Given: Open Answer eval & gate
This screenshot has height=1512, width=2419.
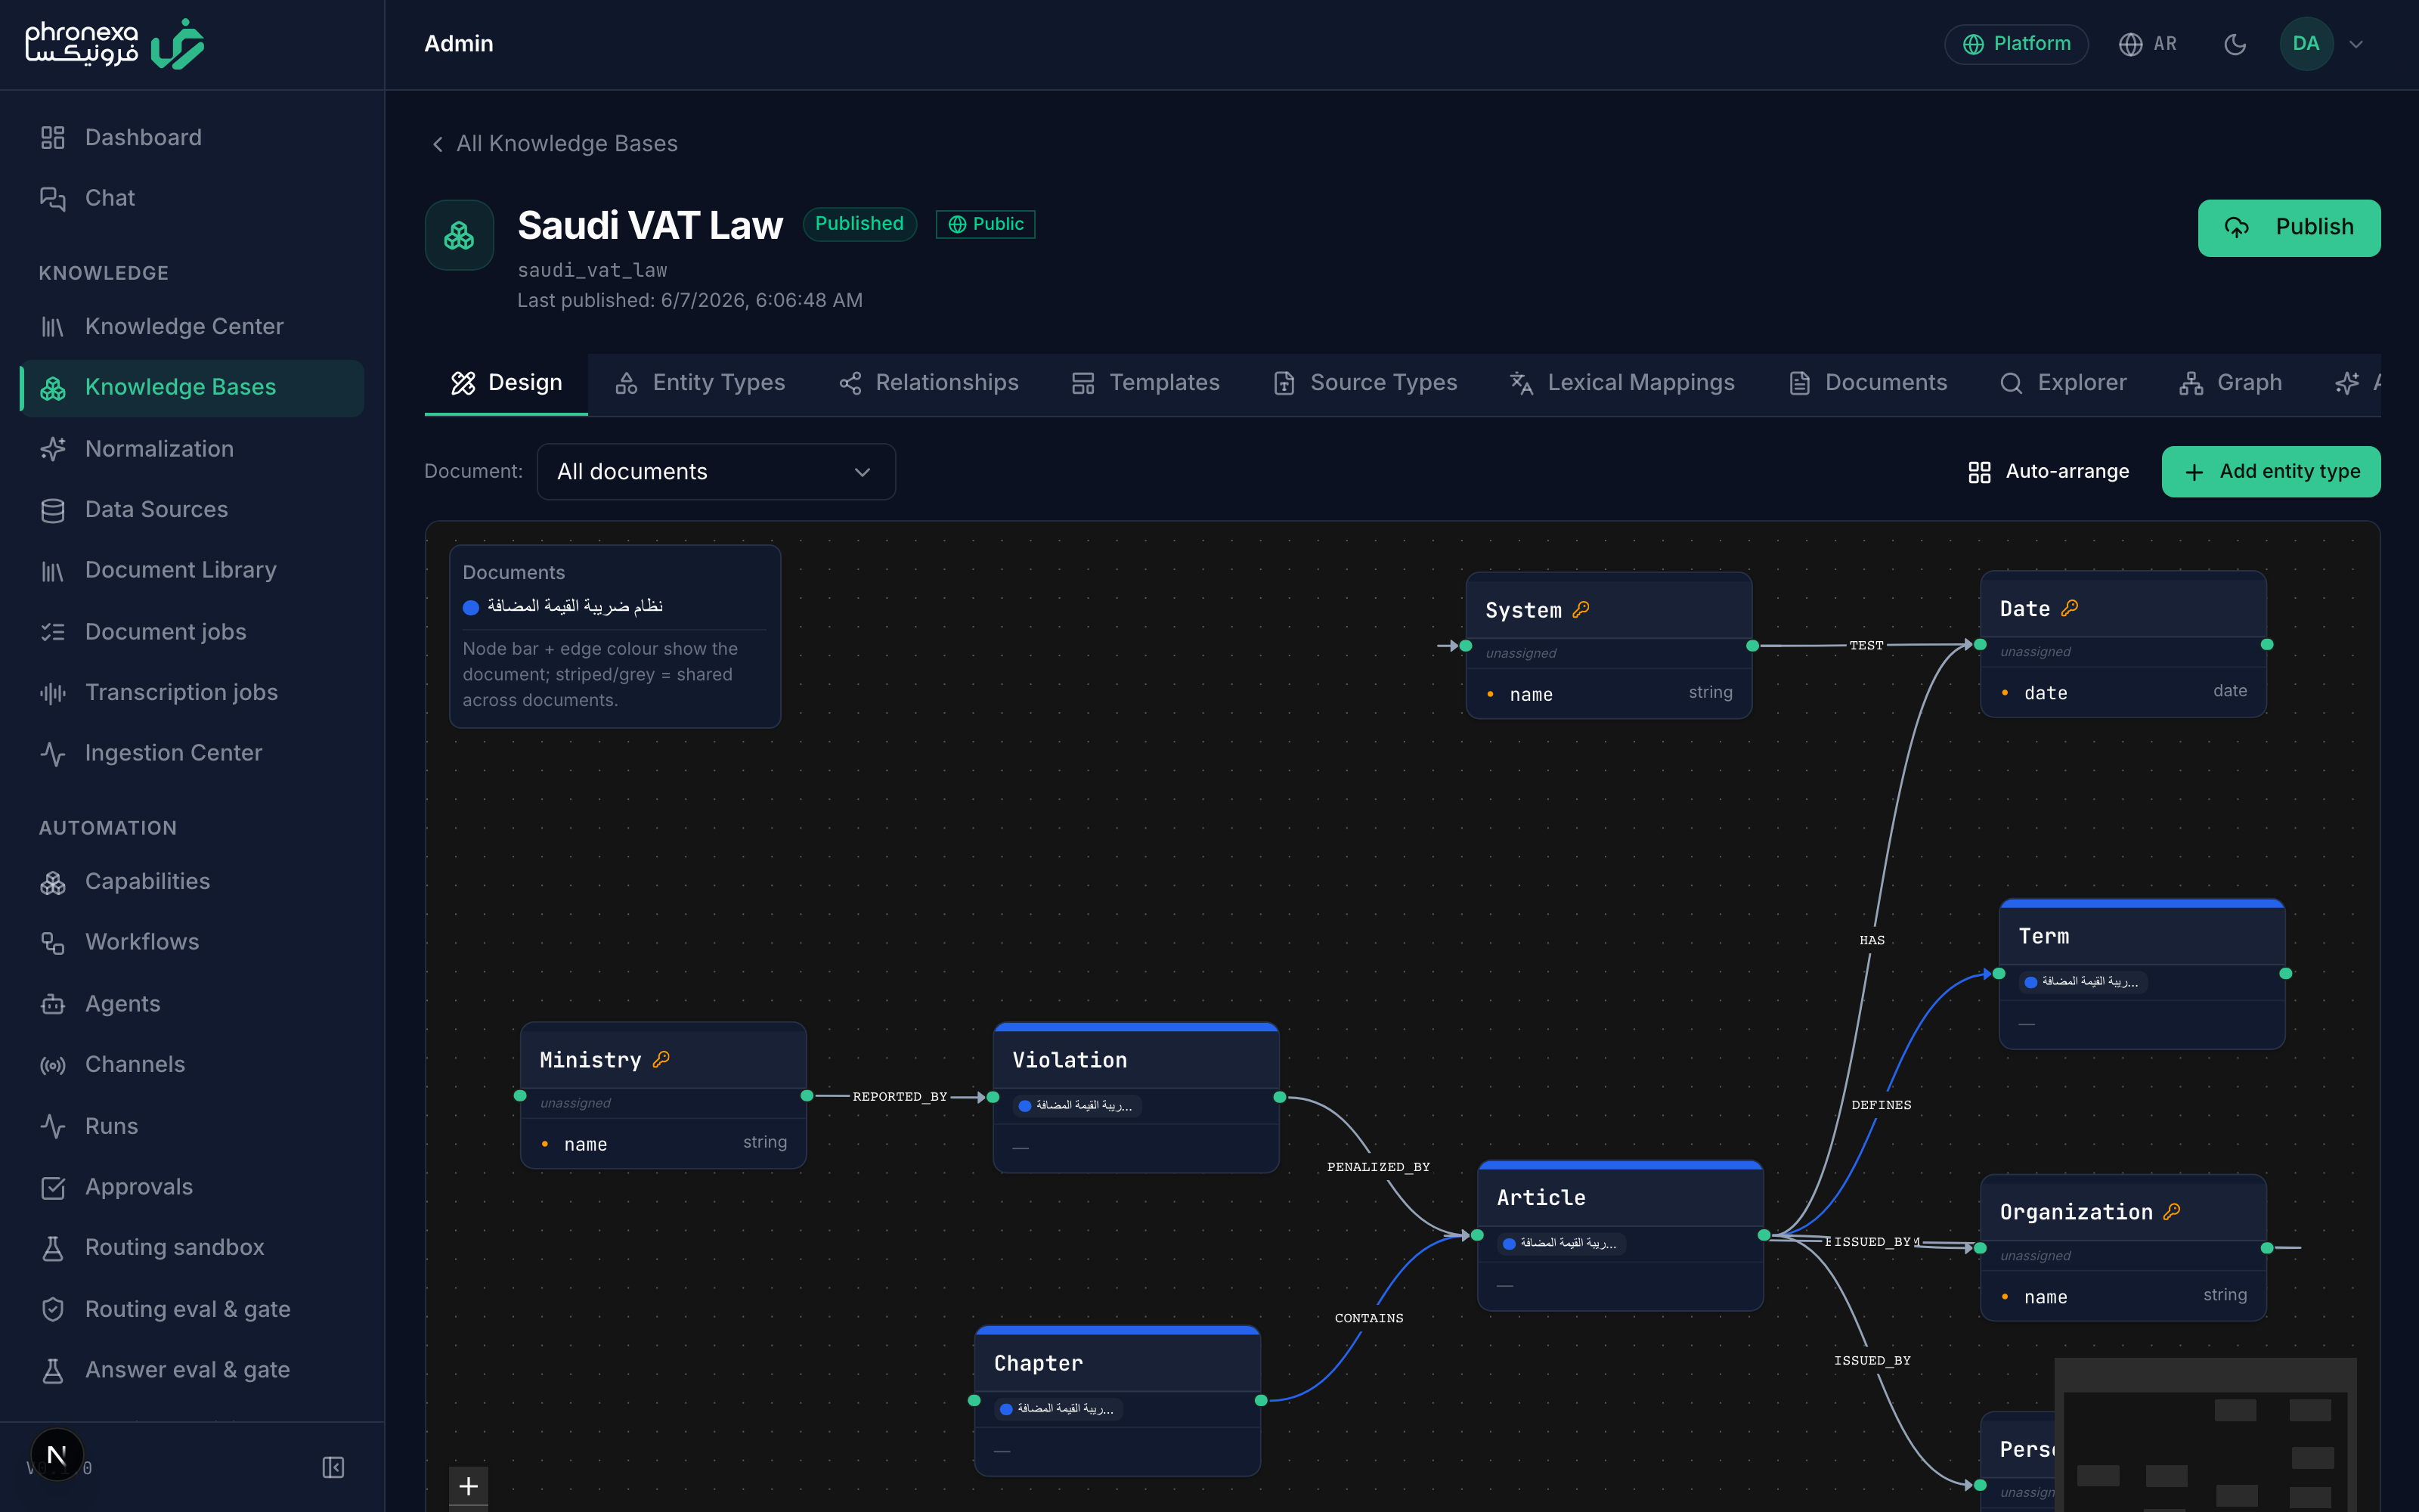Looking at the screenshot, I should coord(191,1370).
